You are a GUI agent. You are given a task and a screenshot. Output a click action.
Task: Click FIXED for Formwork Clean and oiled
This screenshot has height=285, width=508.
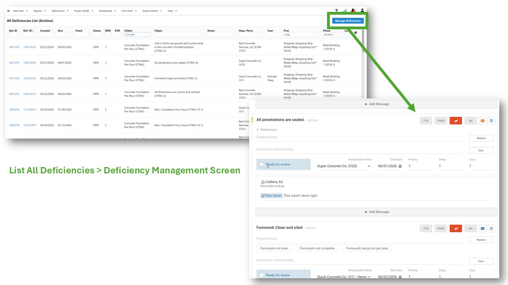click(x=441, y=228)
